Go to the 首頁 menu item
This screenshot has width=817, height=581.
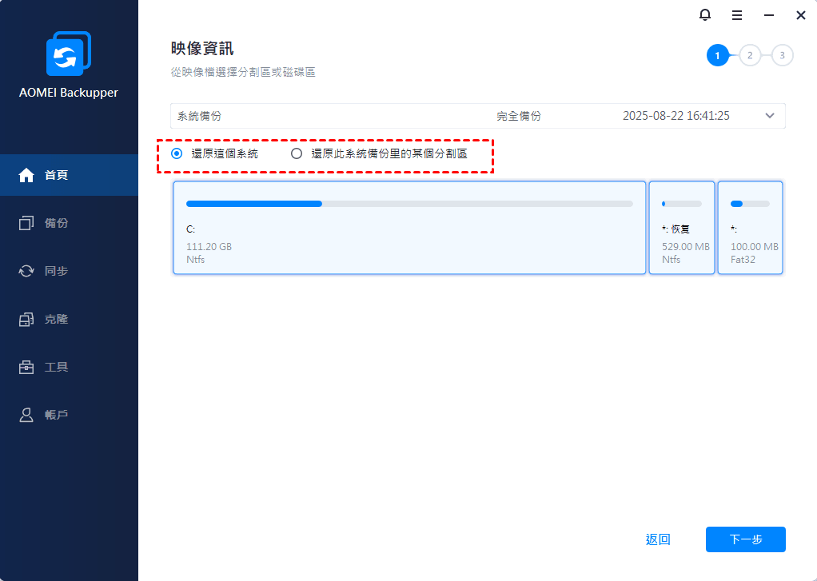[69, 175]
